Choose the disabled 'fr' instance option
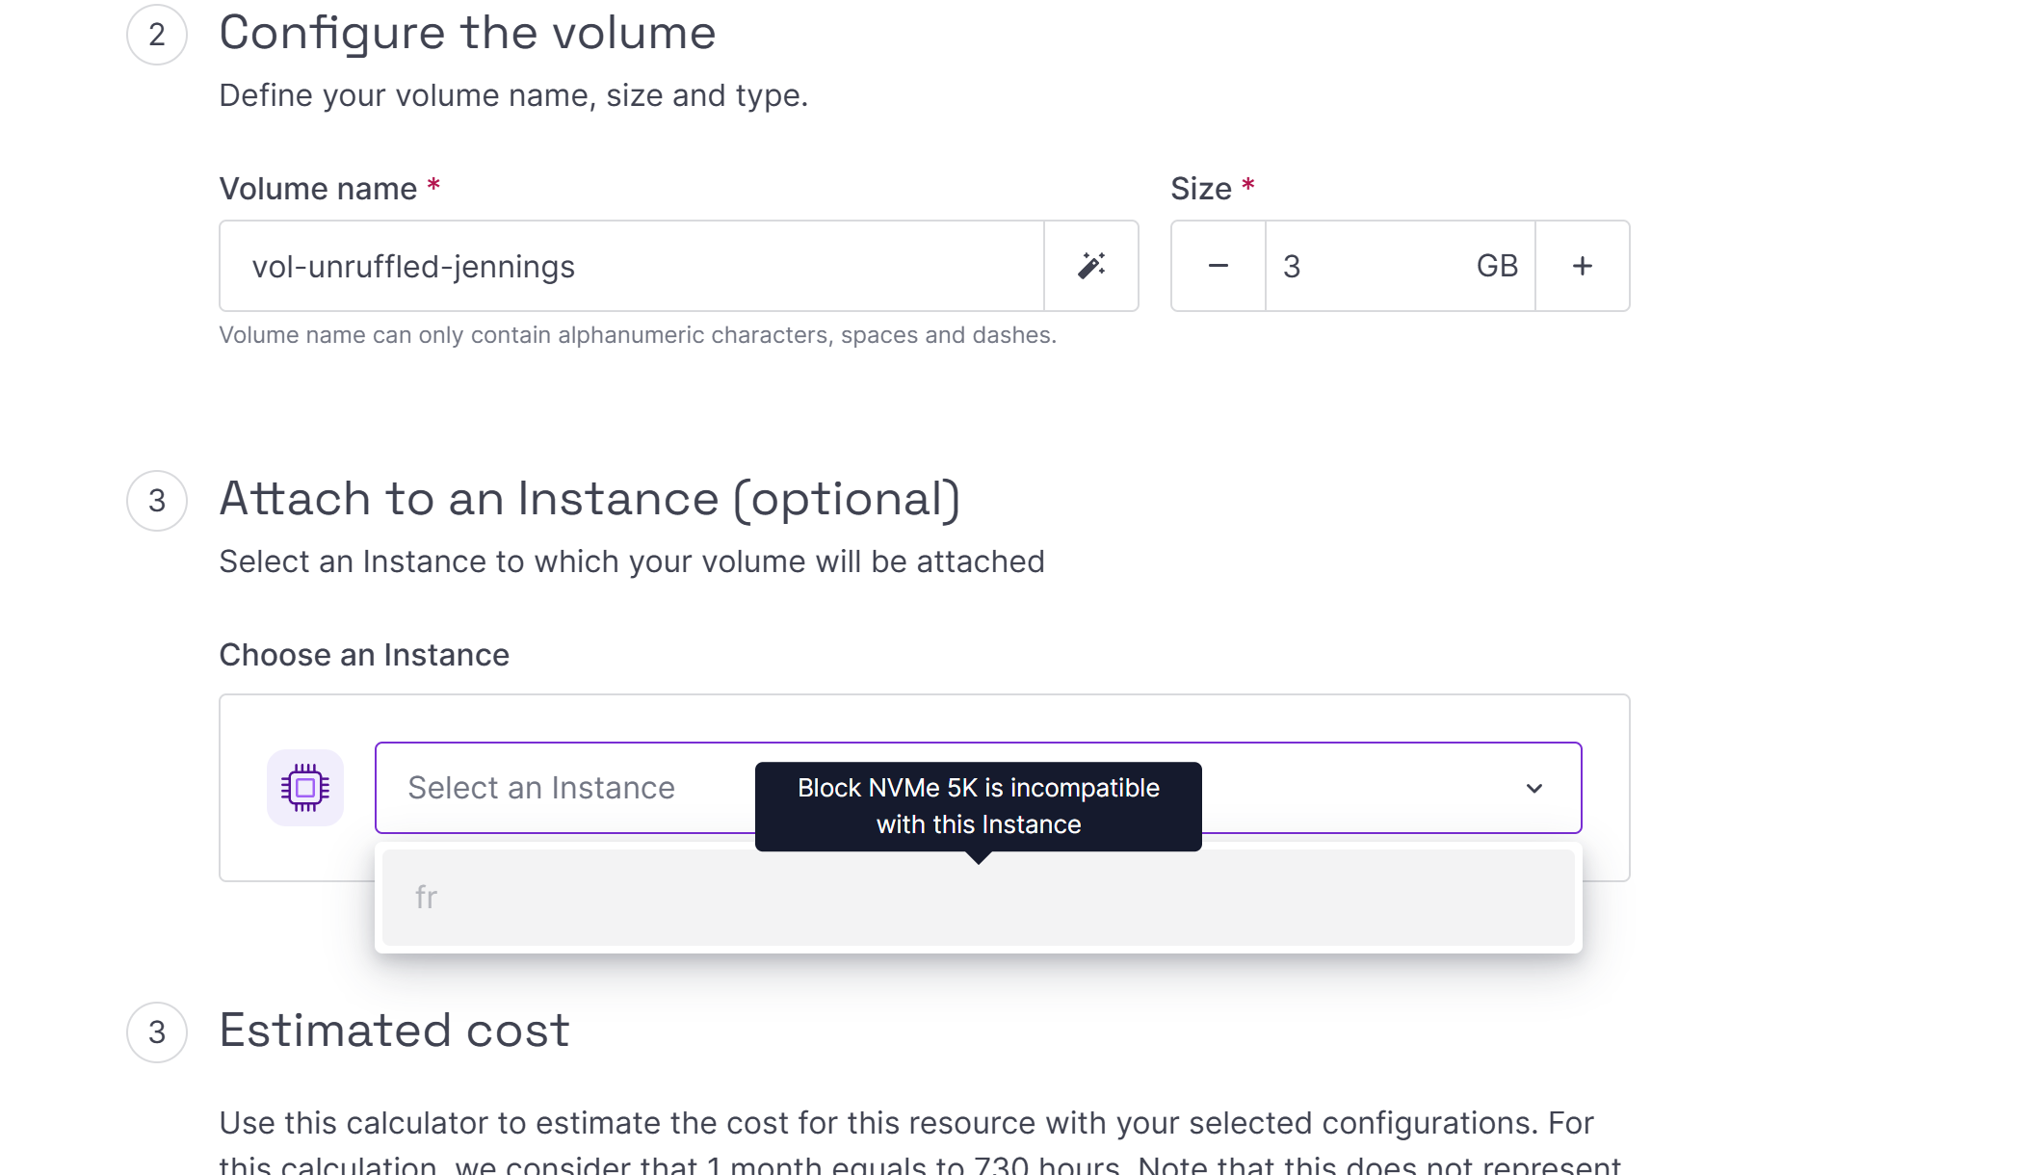Viewport: 2044px width, 1175px height. click(x=978, y=898)
